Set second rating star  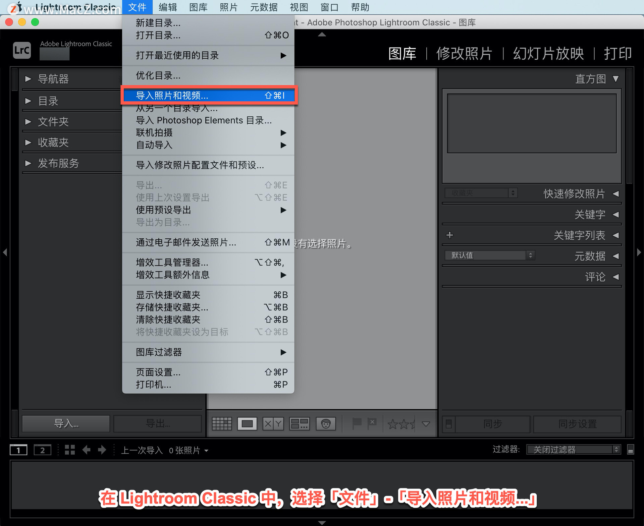coord(404,424)
